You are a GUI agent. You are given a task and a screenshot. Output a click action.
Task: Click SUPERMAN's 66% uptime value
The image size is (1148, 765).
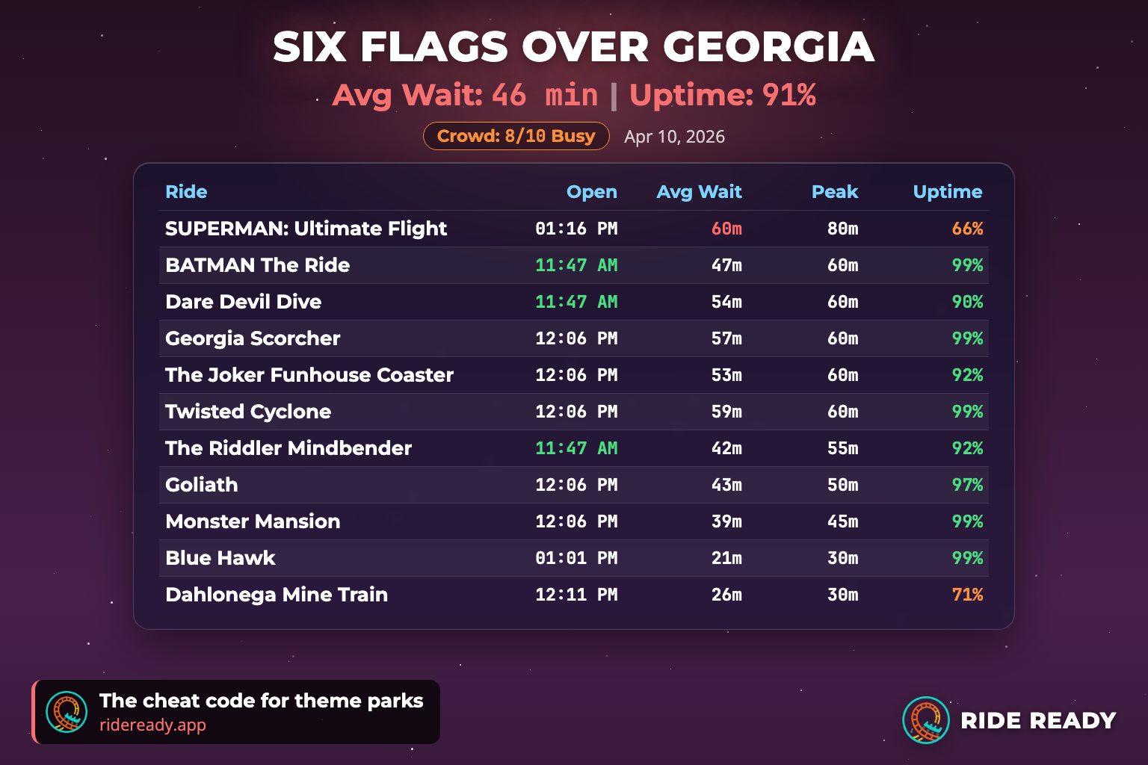pos(967,229)
